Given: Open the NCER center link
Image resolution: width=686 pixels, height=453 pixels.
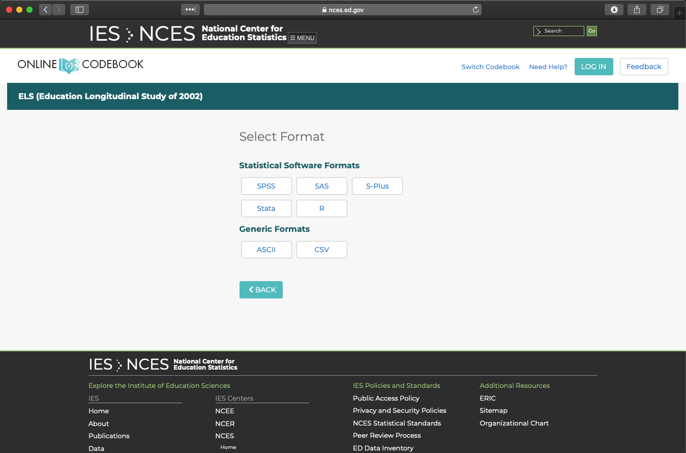Looking at the screenshot, I should tap(225, 424).
